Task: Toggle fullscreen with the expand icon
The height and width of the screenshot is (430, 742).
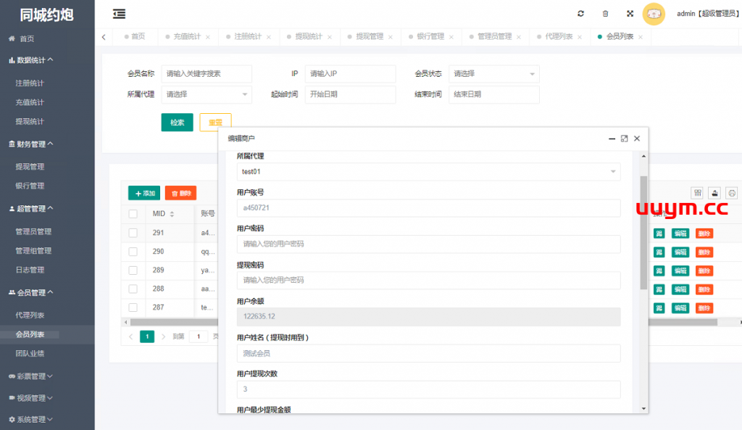Action: pos(630,14)
